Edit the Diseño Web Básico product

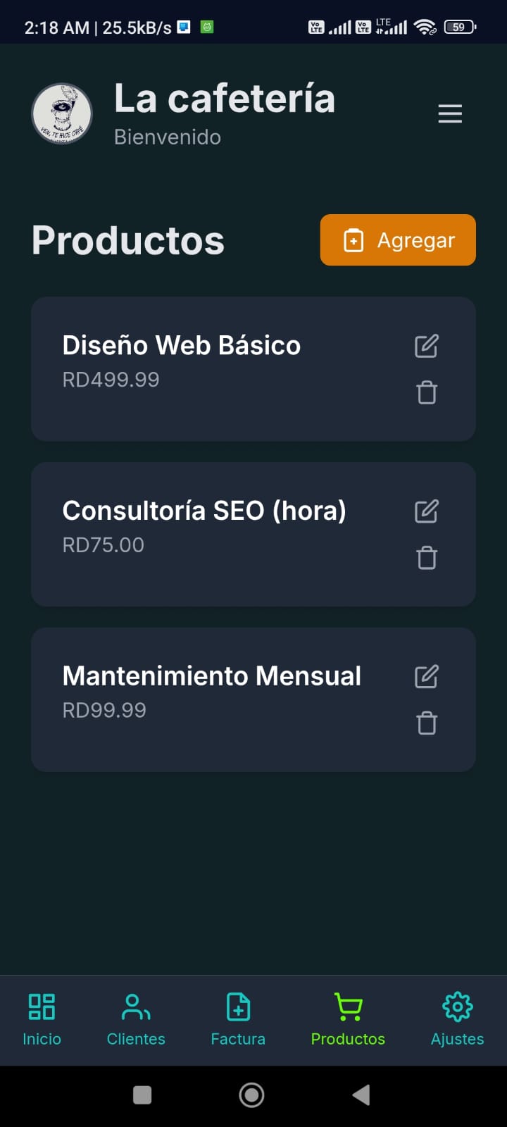[427, 346]
